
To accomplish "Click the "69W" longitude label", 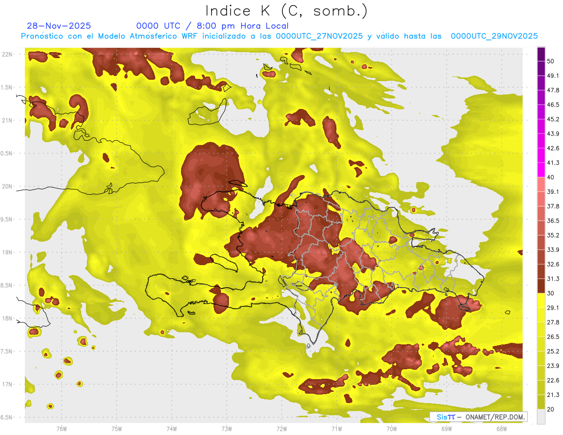I will (x=447, y=429).
